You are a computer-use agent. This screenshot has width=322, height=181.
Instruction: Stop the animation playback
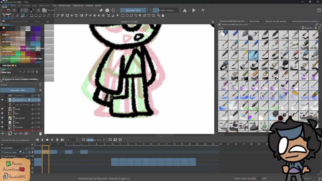pyautogui.click(x=47, y=140)
